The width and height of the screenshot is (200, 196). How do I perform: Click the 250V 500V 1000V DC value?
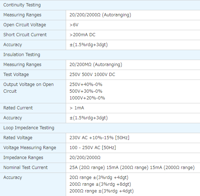point(92,75)
